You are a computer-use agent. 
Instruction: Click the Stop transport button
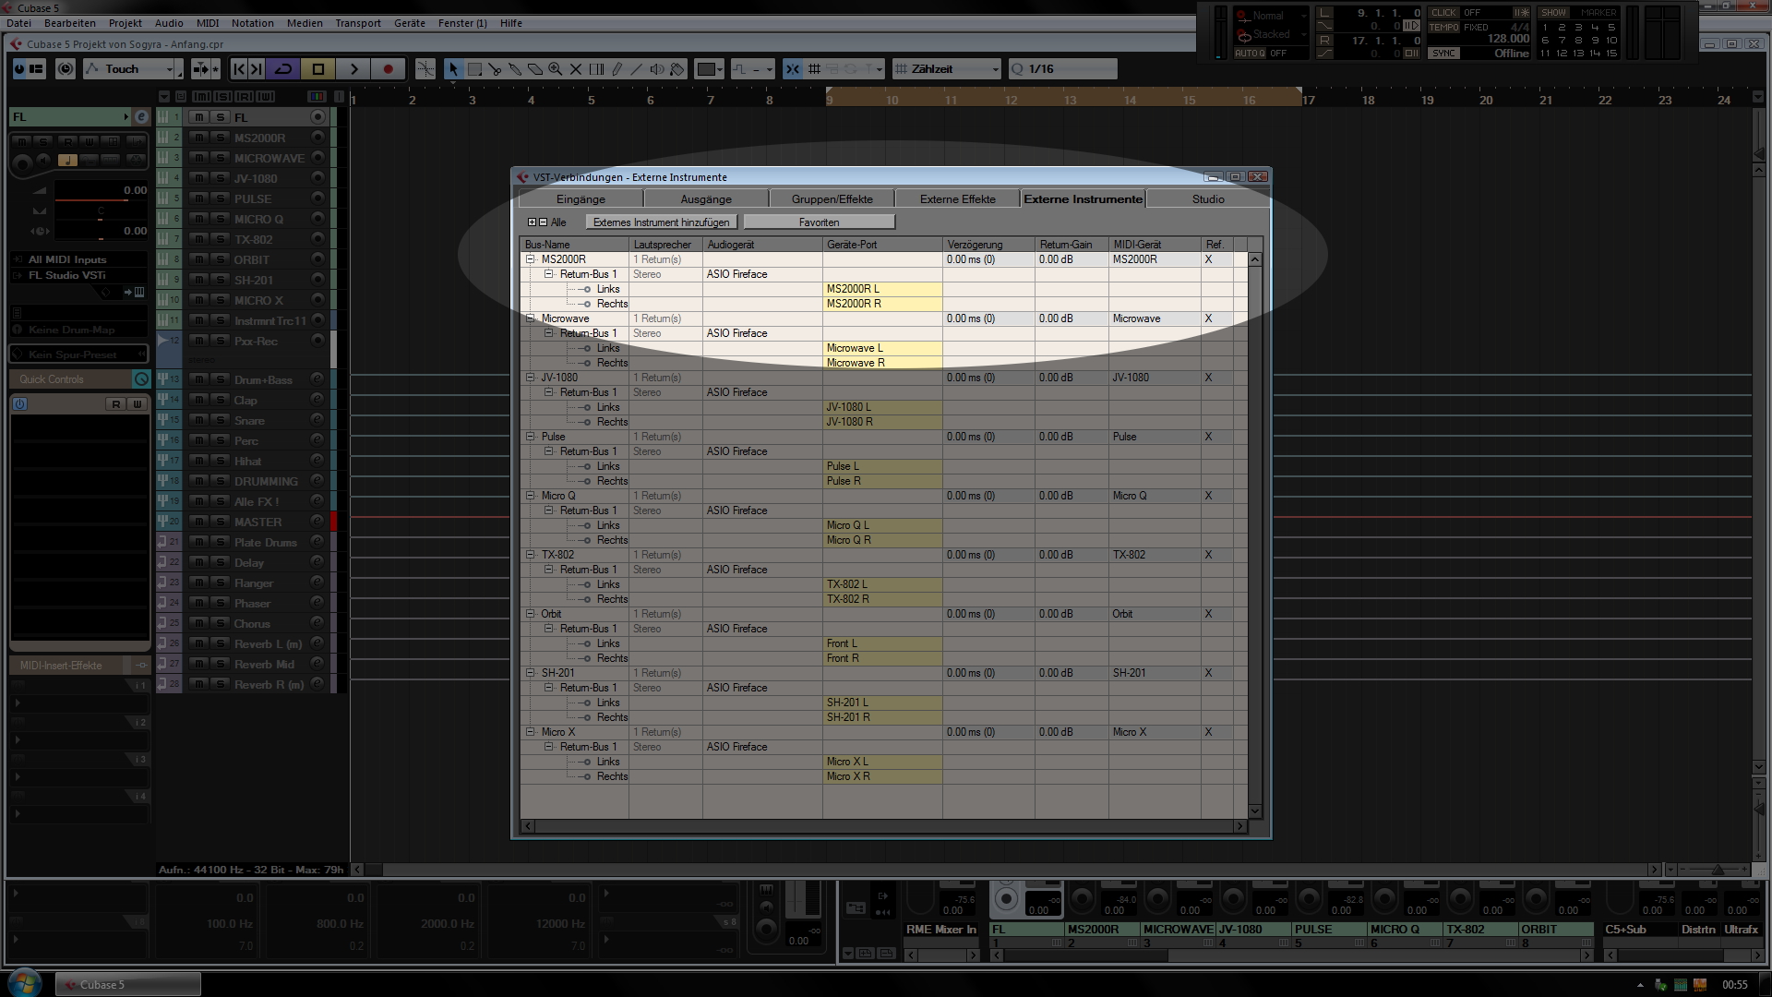click(318, 69)
